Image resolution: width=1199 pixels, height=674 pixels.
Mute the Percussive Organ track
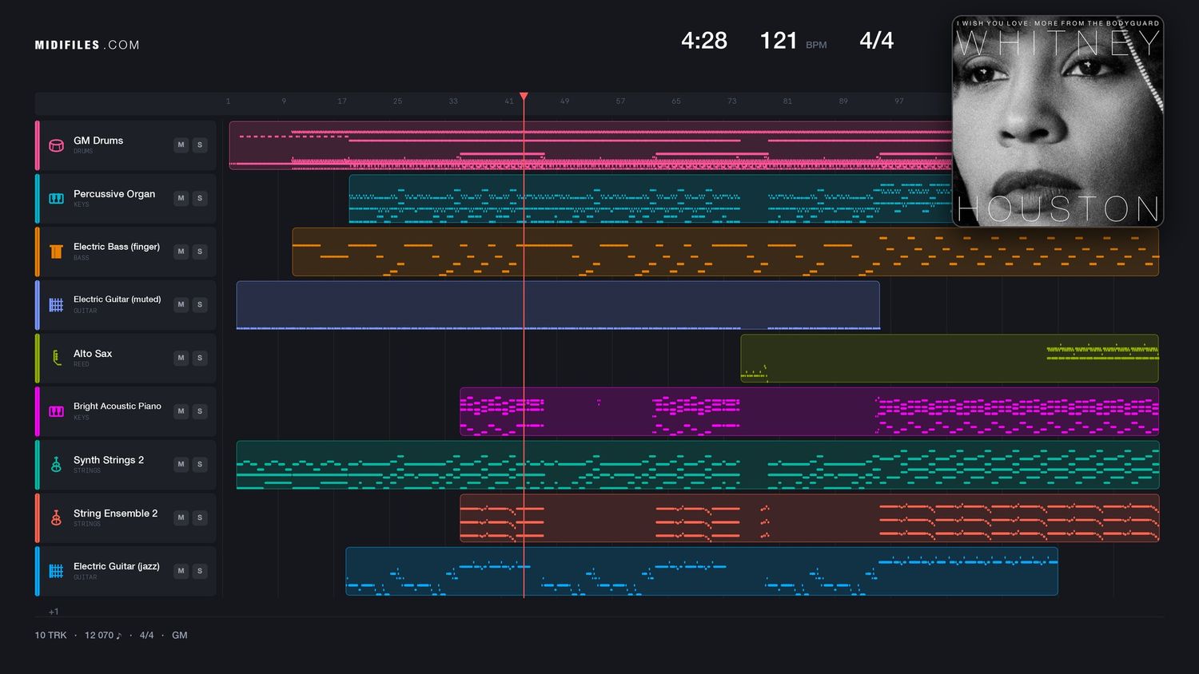(181, 198)
